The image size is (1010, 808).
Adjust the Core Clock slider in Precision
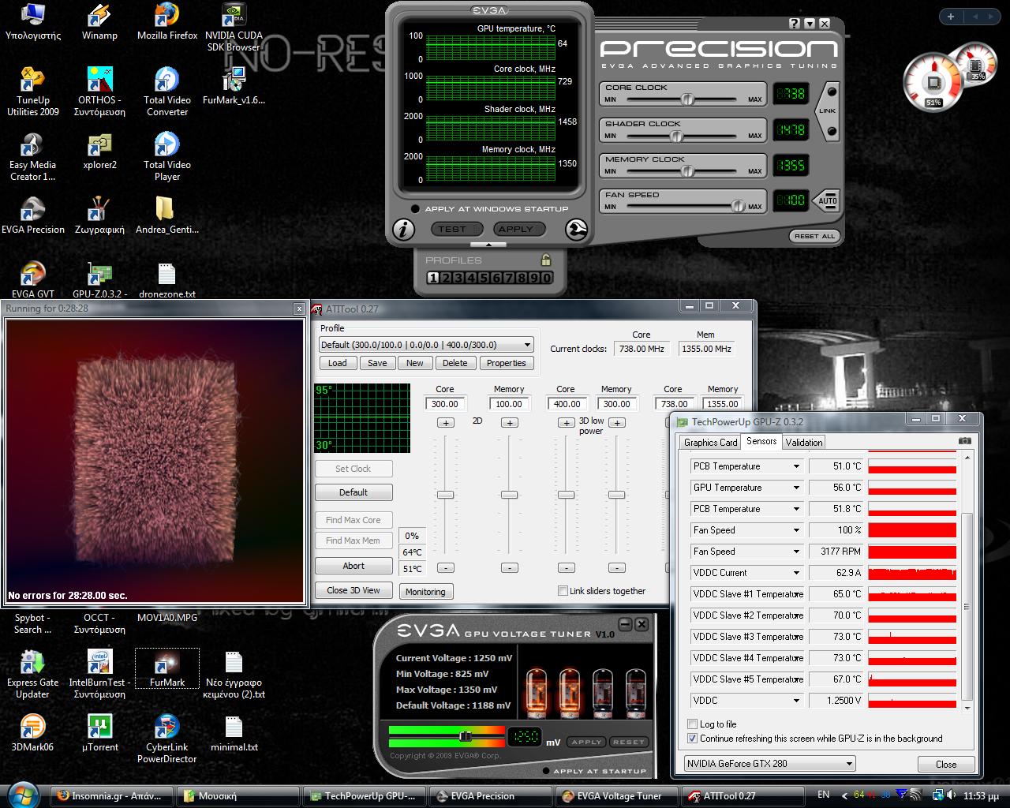[x=688, y=99]
